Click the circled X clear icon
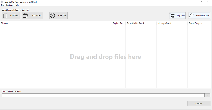Viewport: 212px width, 110px height. pos(52,15)
